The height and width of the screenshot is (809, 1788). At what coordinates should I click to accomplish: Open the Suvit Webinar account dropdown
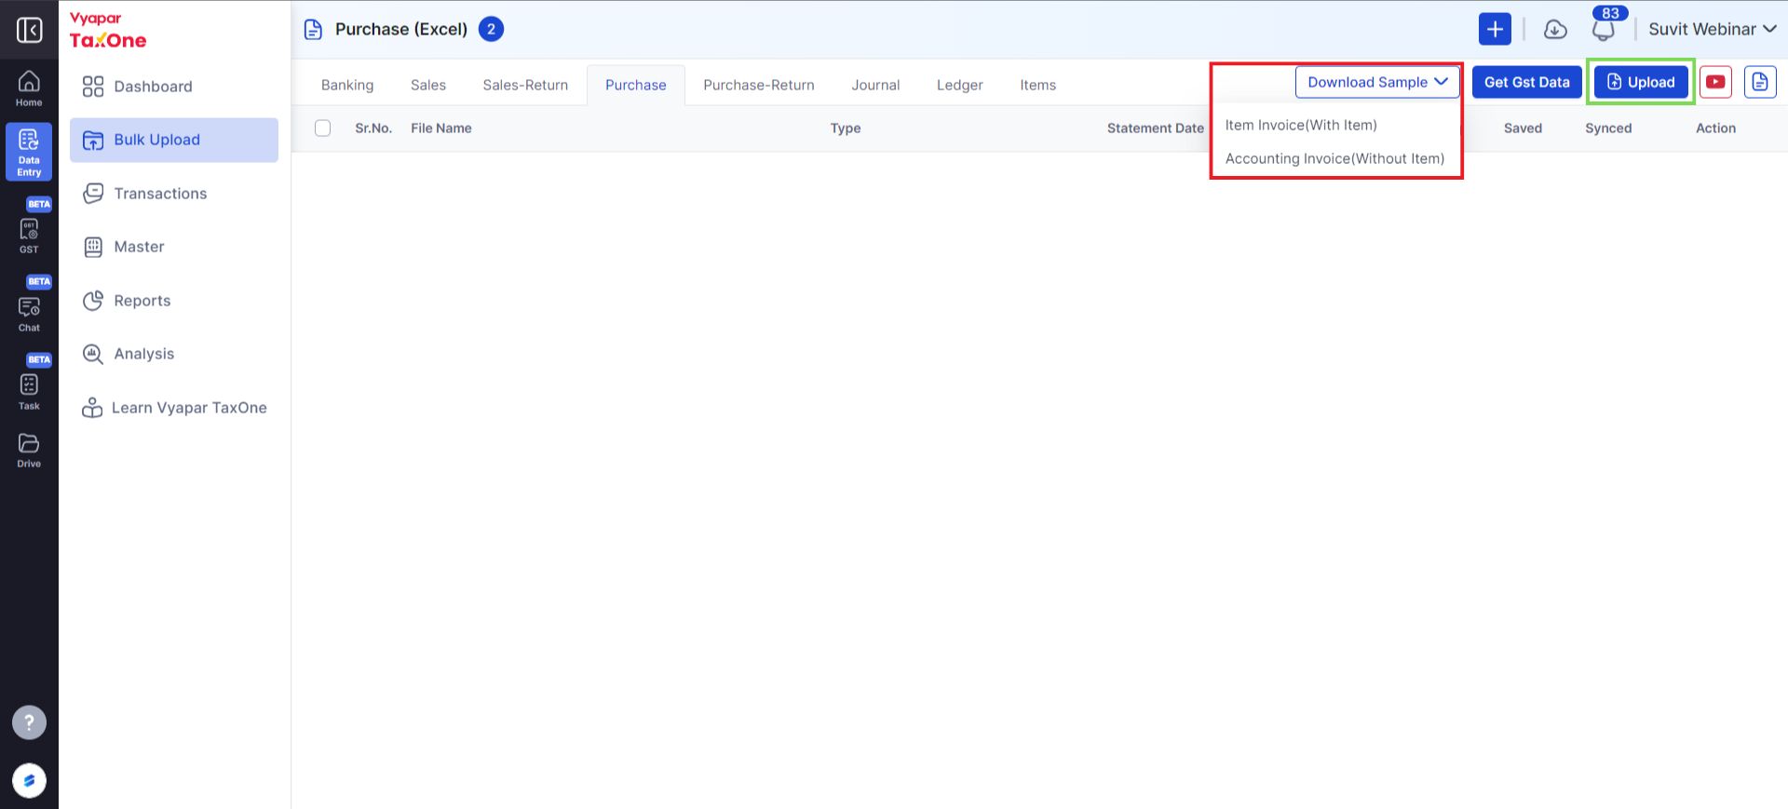coord(1713,29)
